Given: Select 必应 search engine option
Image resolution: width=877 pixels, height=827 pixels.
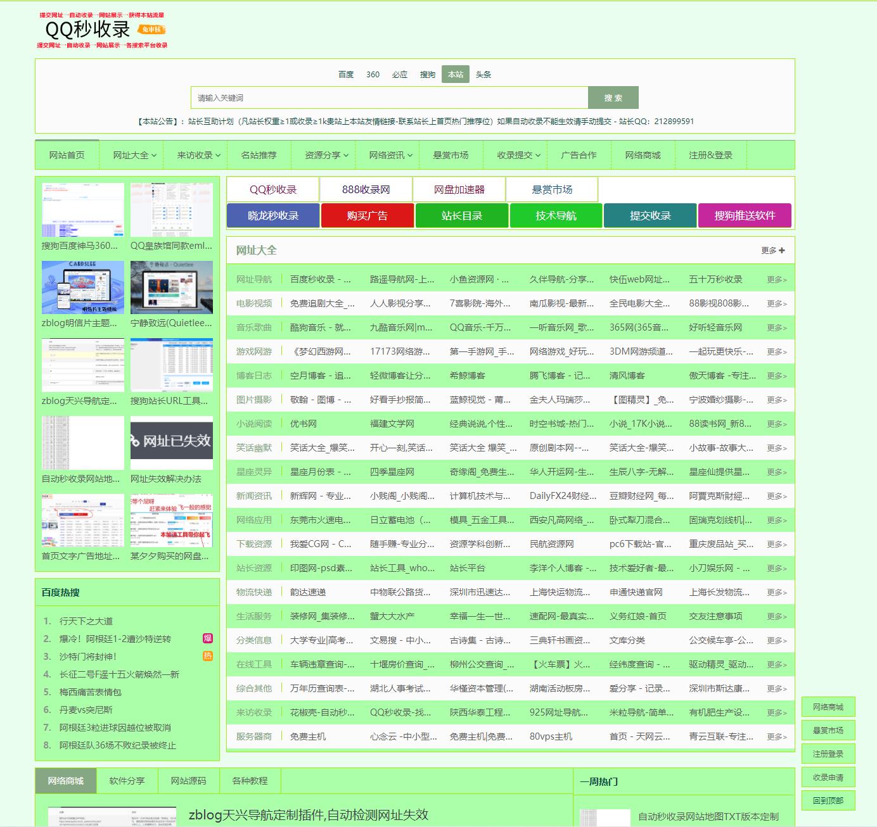Looking at the screenshot, I should [400, 74].
